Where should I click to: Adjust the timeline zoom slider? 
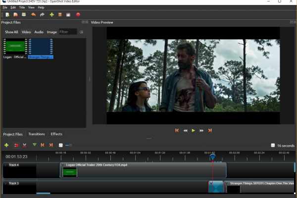(68, 145)
